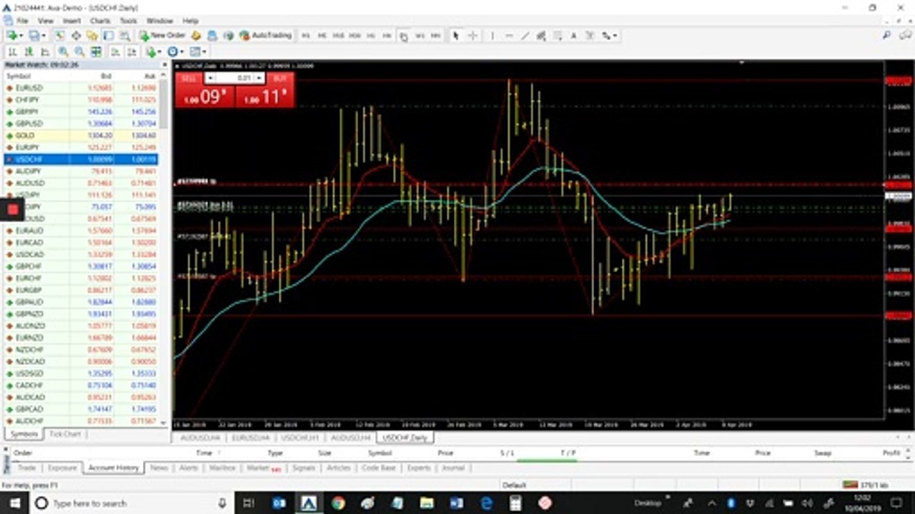
Task: Switch to Bar Chart display
Action: 12,51
